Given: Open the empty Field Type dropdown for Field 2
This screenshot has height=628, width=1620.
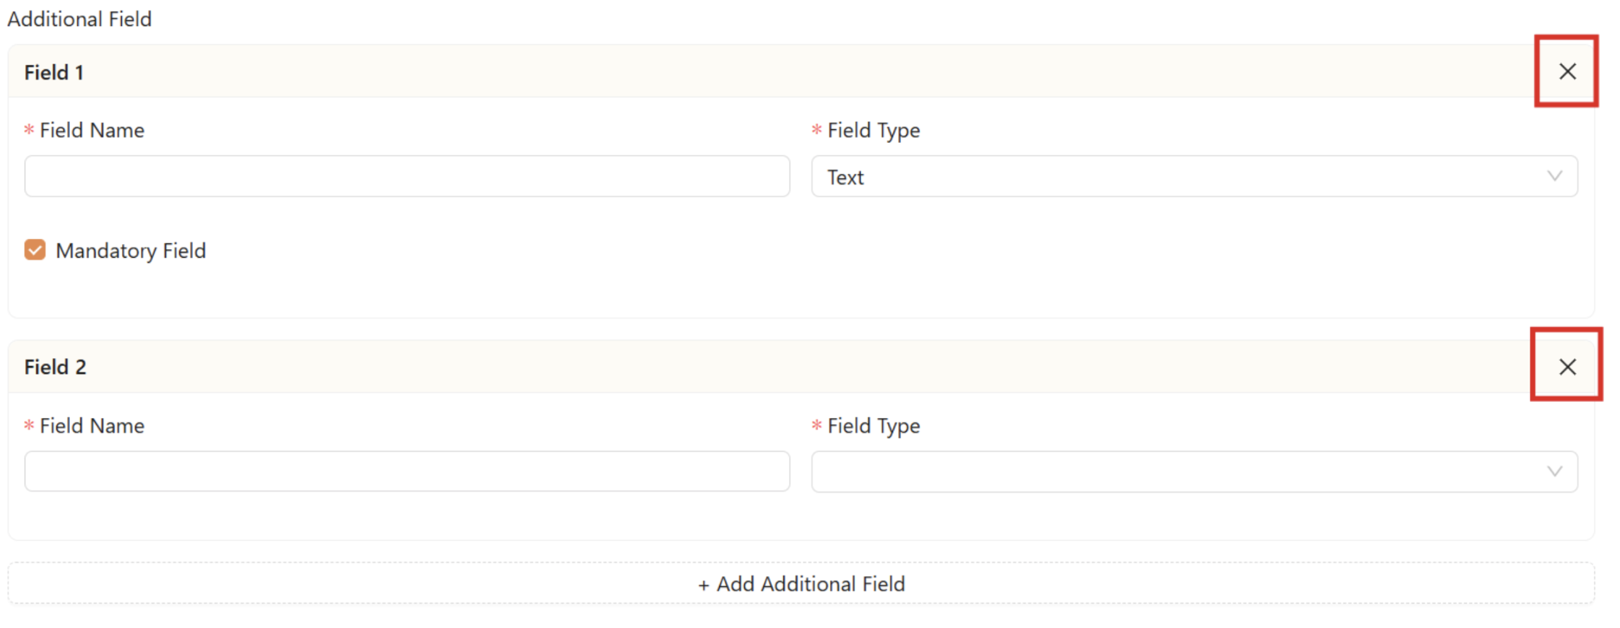Looking at the screenshot, I should point(1195,471).
